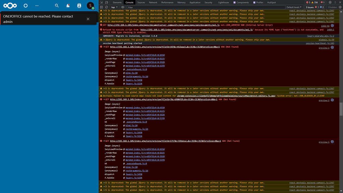Click the user avatar labeled S
Image resolution: width=343 pixels, height=193 pixels.
90,6
